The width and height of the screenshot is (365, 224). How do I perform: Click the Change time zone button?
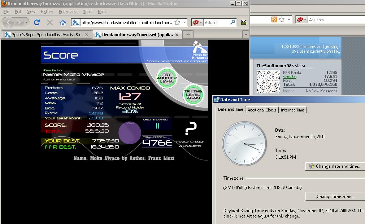coord(335,197)
